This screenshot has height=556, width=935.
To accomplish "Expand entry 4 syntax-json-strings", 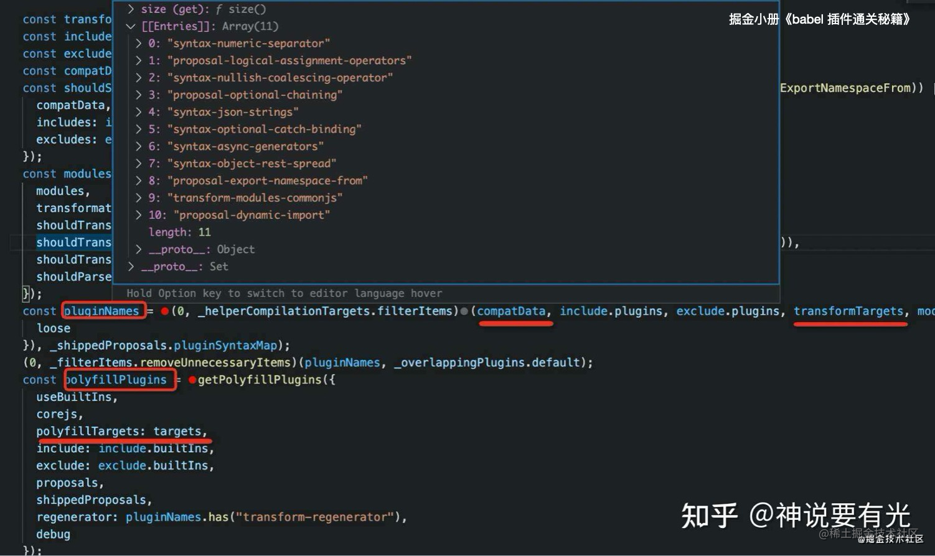I will [x=139, y=112].
